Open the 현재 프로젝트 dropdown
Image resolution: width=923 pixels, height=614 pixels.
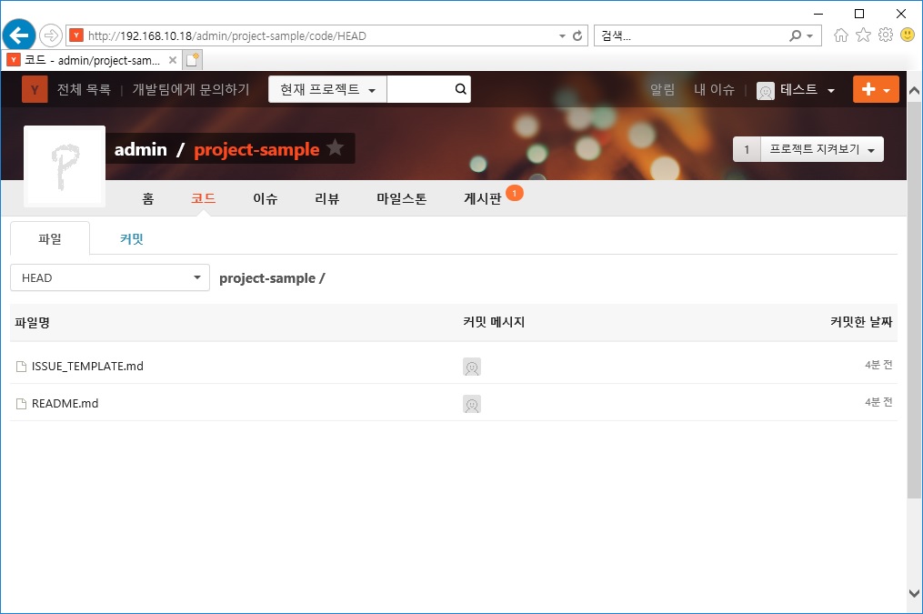click(326, 88)
